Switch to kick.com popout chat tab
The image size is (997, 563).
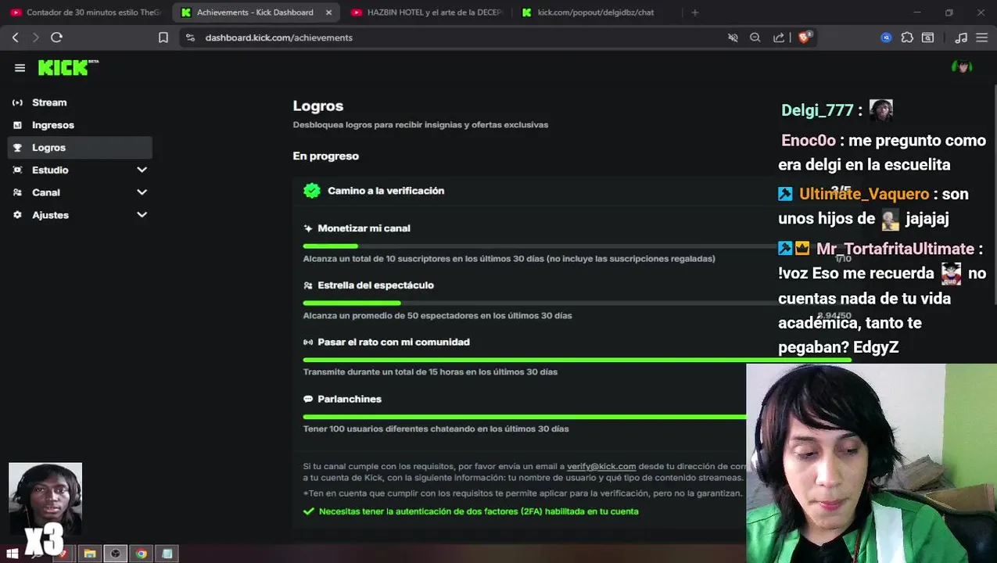[x=596, y=13]
